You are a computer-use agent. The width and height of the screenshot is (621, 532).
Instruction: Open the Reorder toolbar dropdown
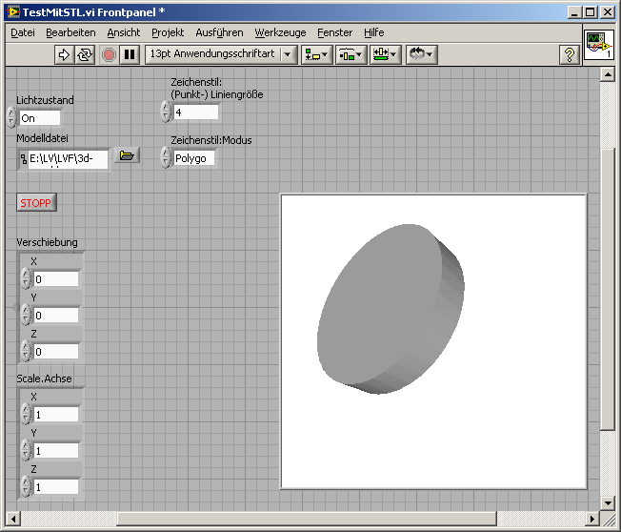tap(420, 54)
